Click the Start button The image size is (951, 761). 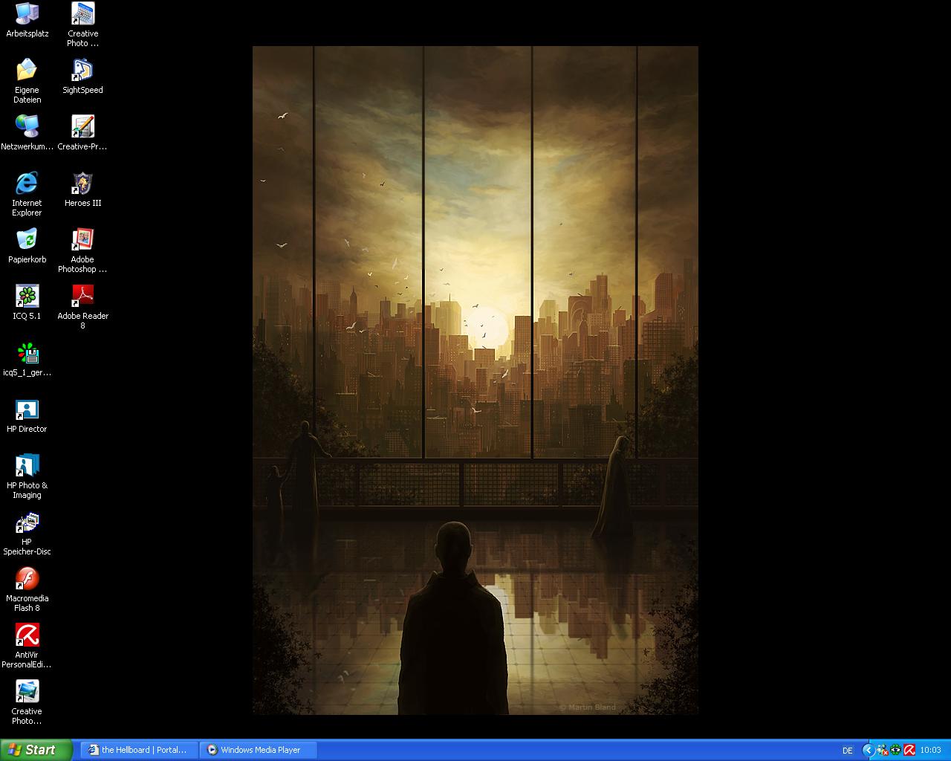pos(36,750)
